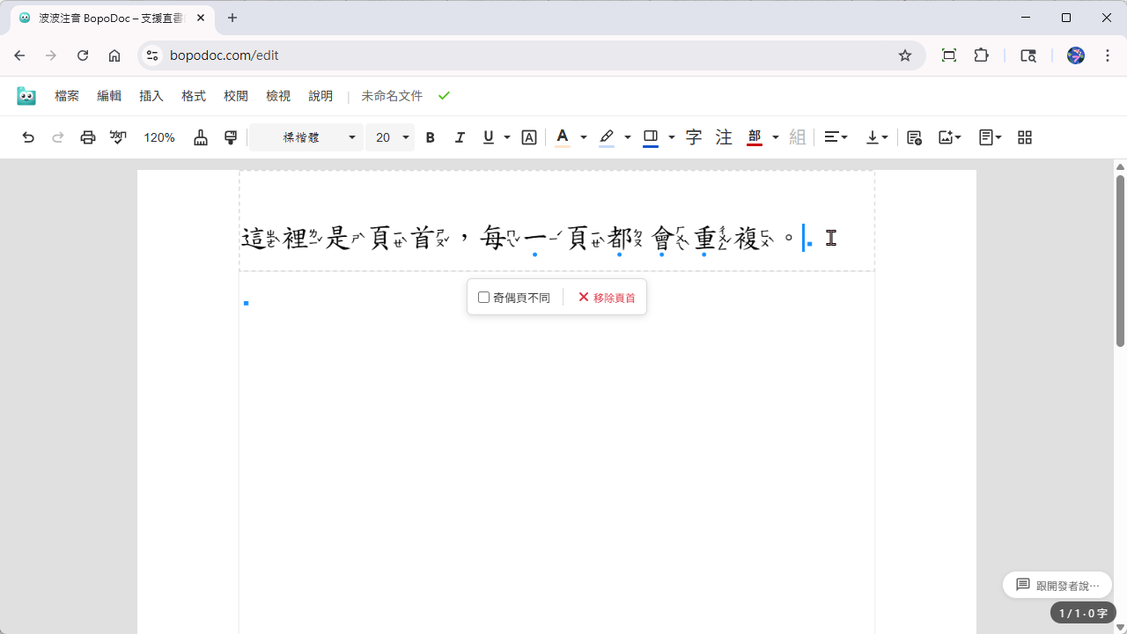This screenshot has height=634, width=1127.
Task: Toggle italic formatting
Action: click(460, 137)
